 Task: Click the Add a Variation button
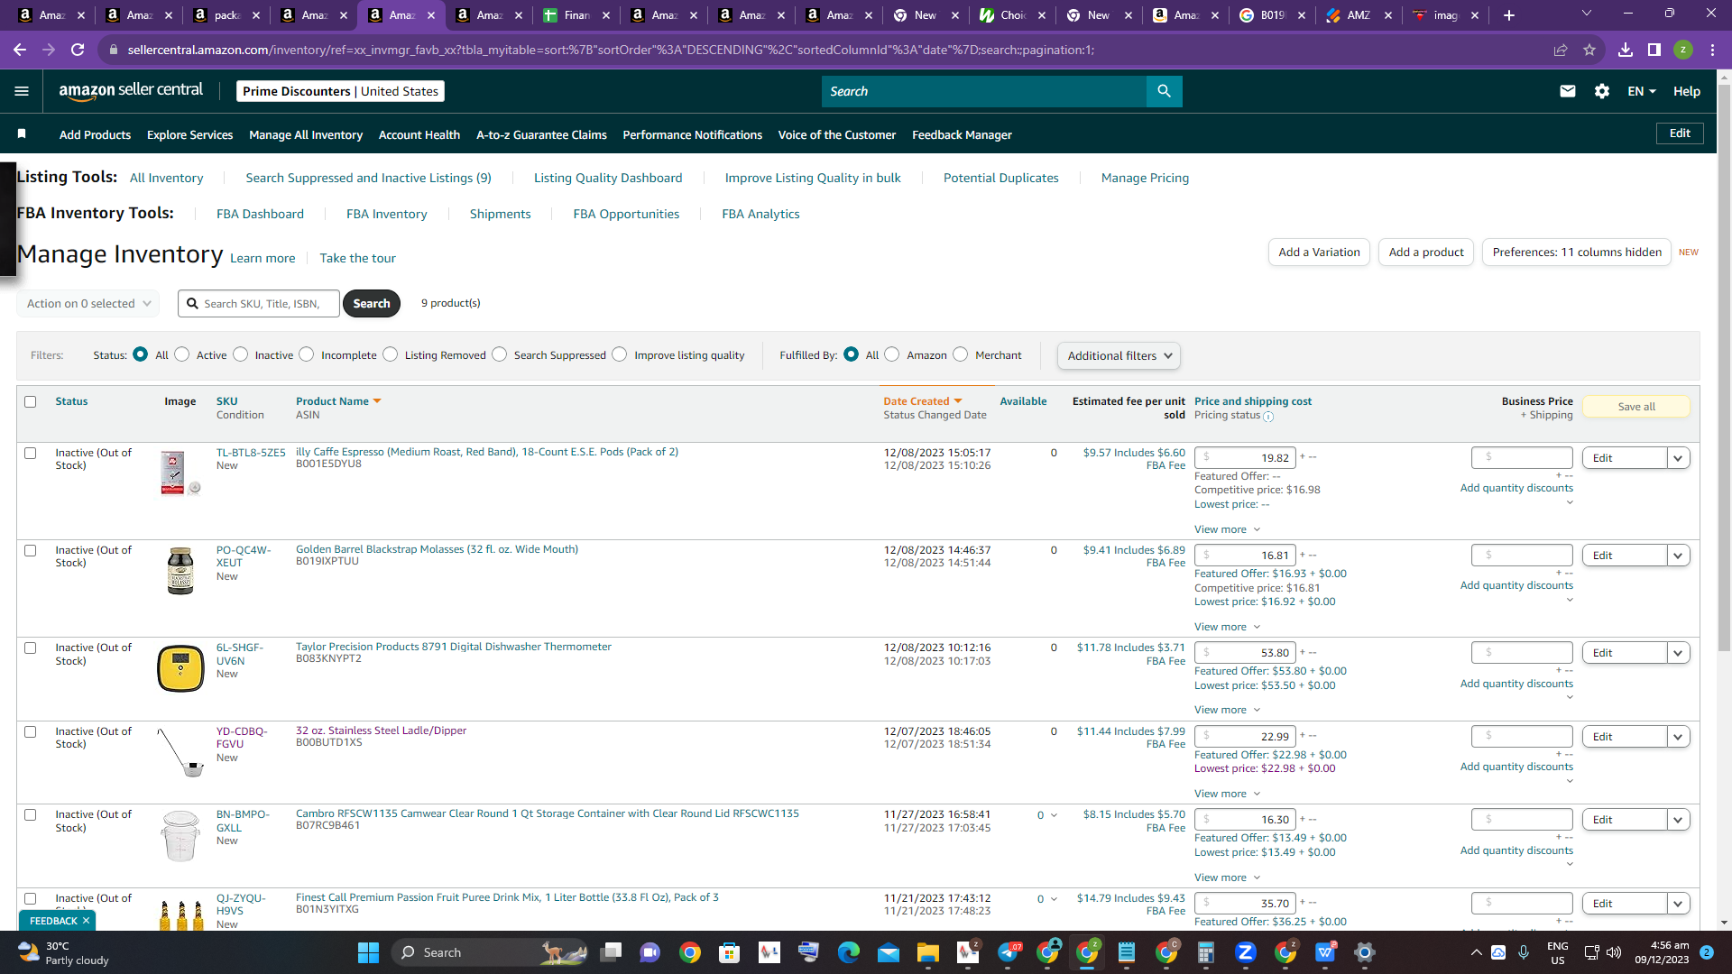[1319, 253]
